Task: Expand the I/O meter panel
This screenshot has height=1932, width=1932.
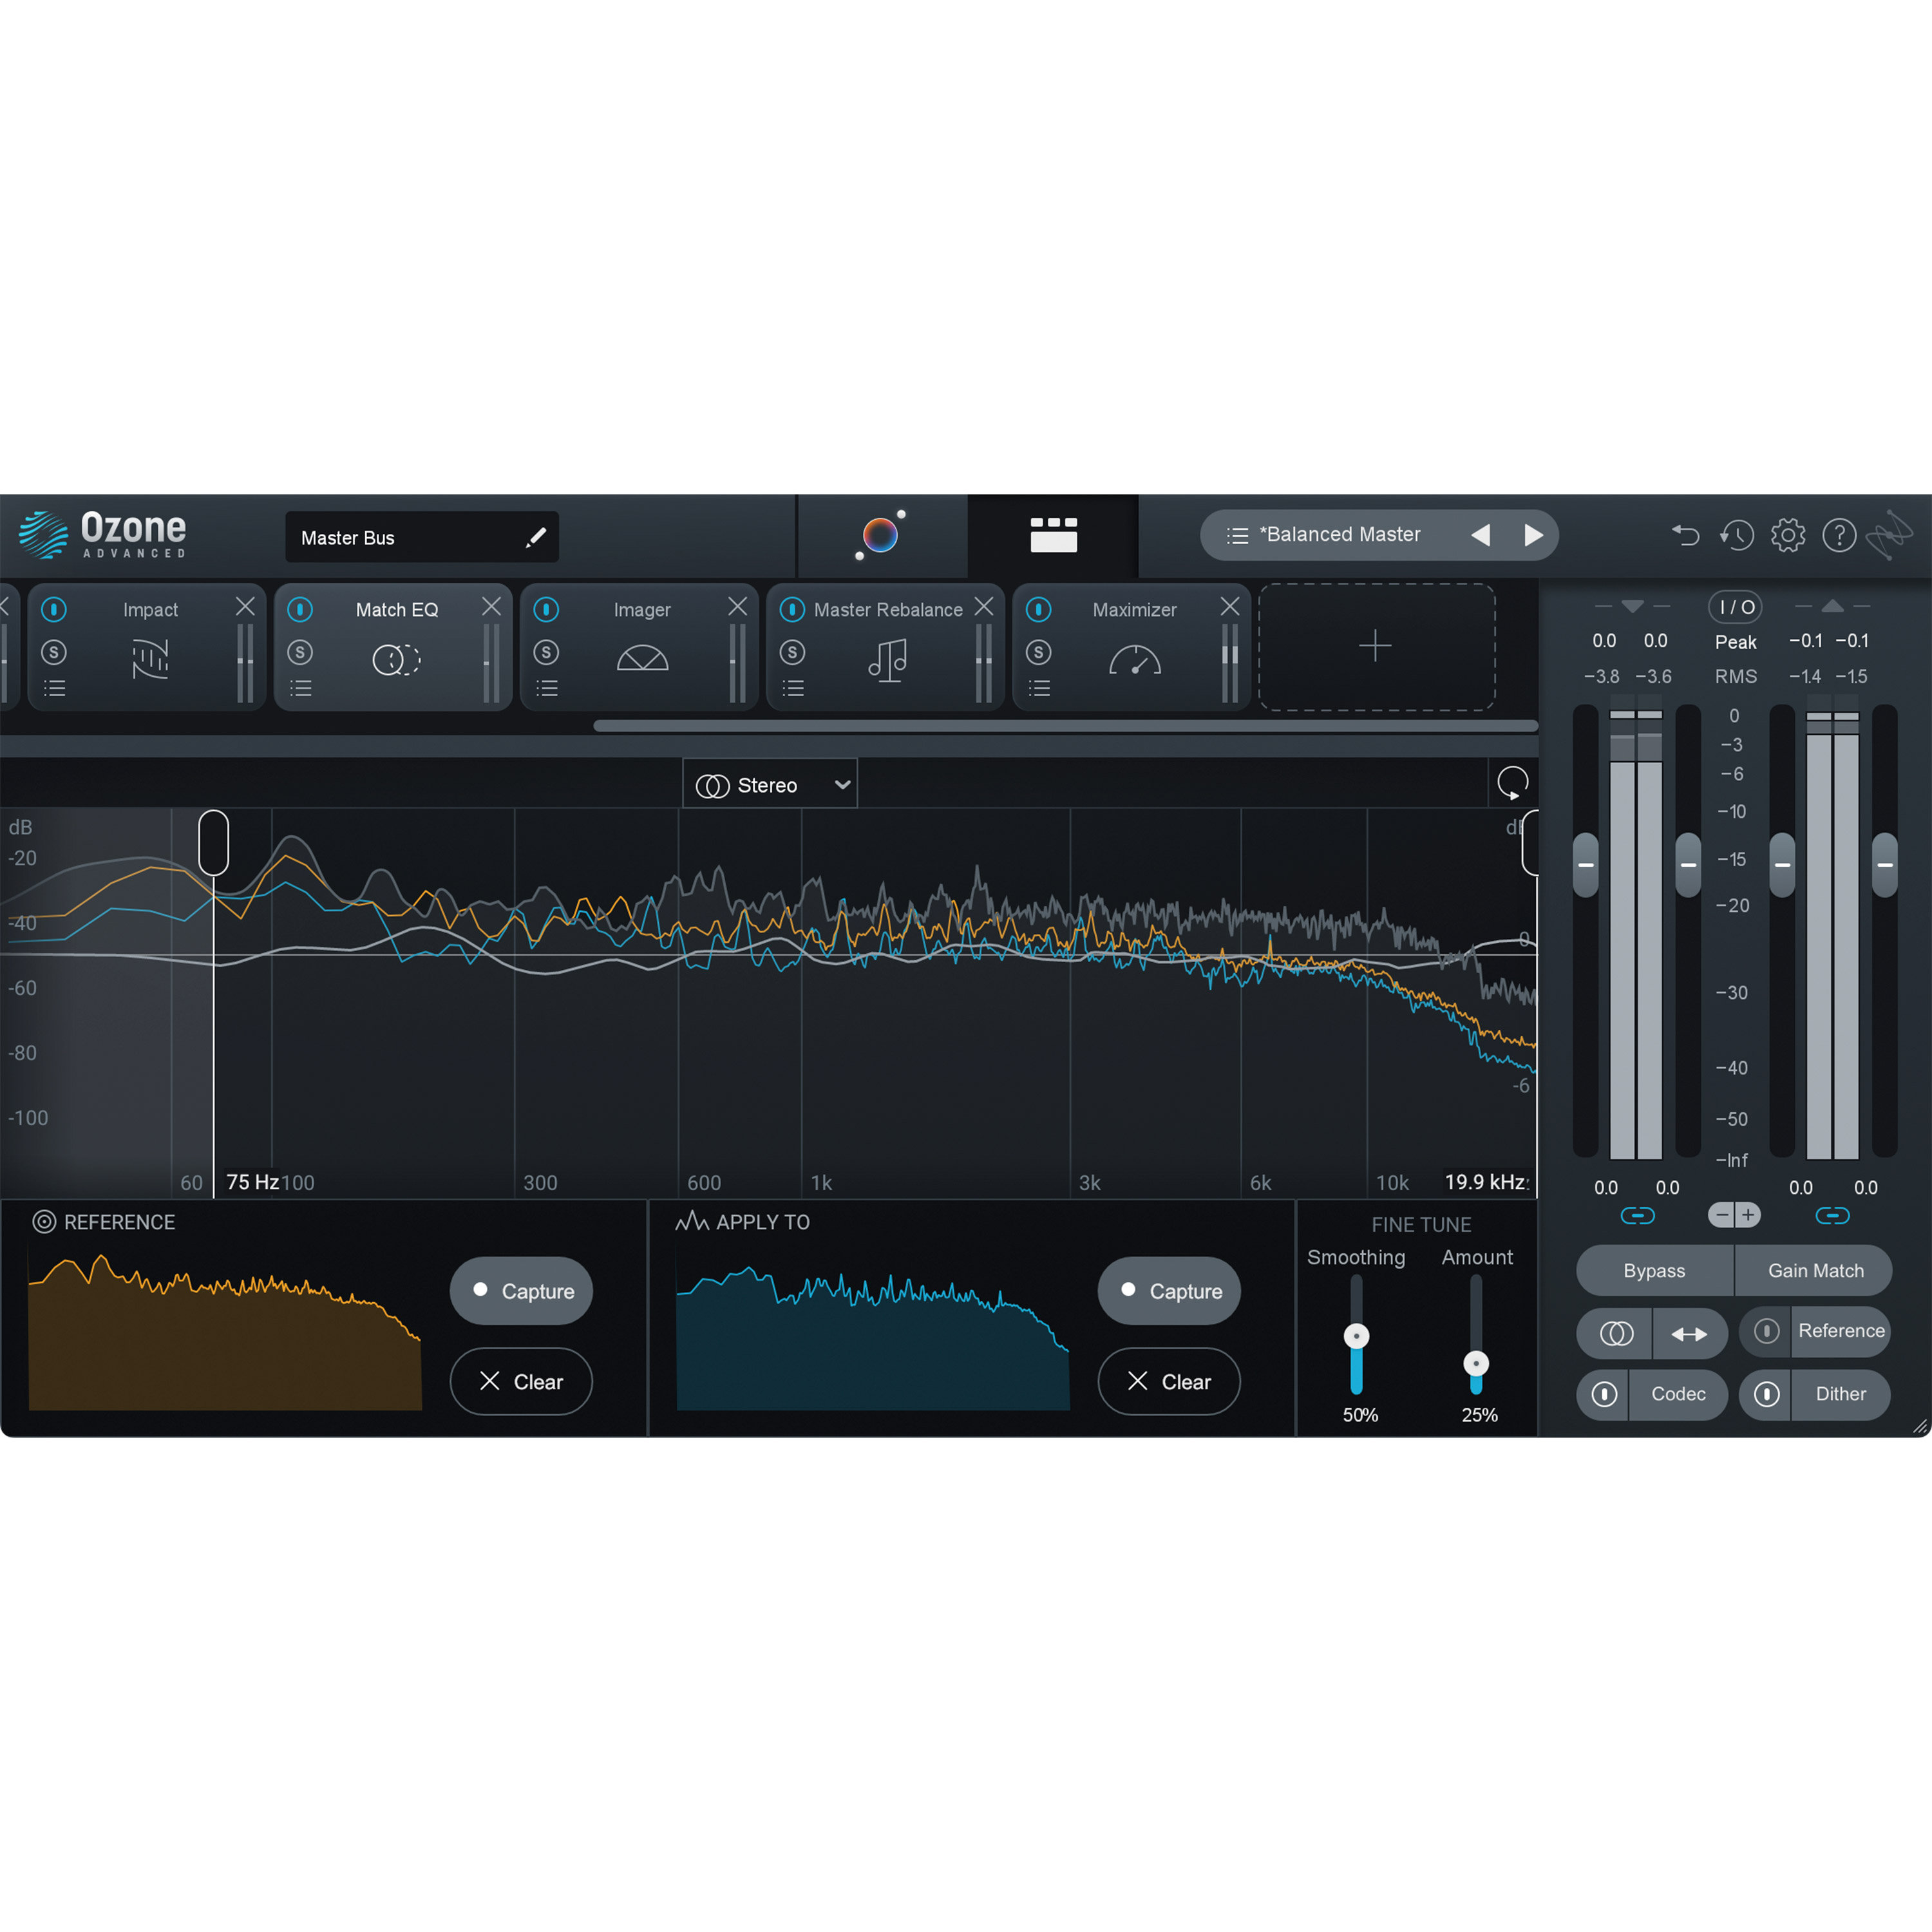Action: [1735, 606]
